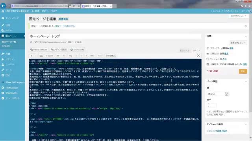
Task: Click 編集 link next to 公開日時
Action: [x=245, y=64]
